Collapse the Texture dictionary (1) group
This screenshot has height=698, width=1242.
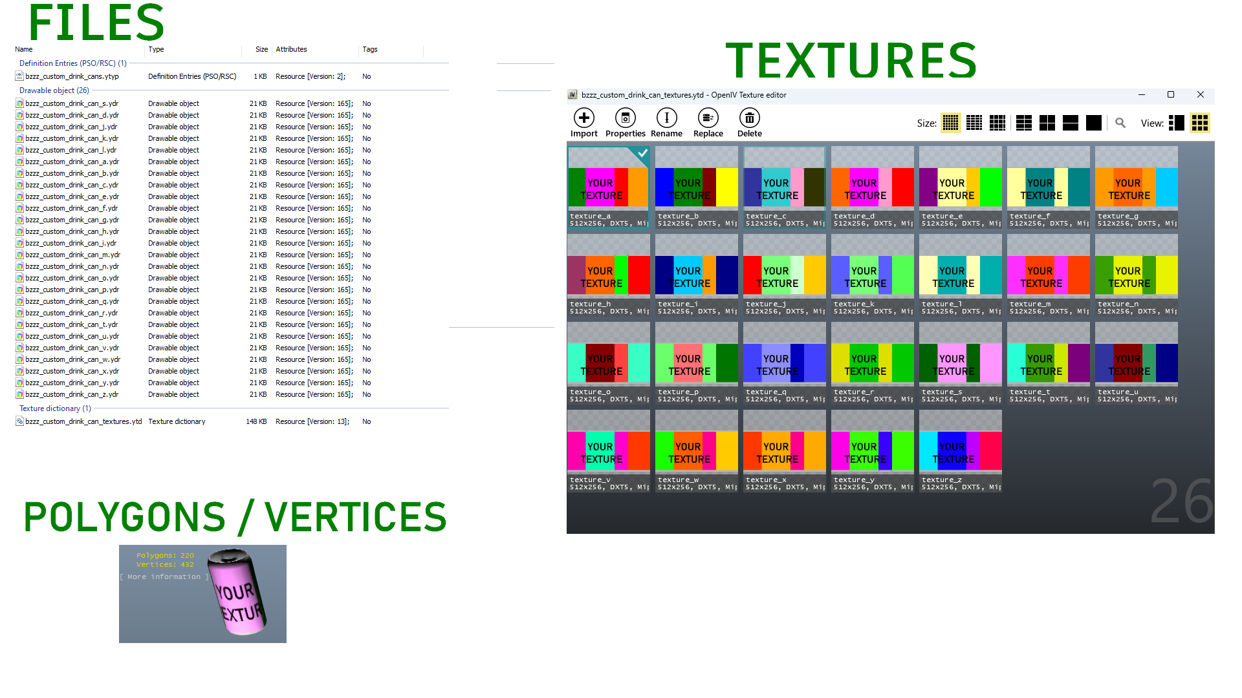coord(55,408)
